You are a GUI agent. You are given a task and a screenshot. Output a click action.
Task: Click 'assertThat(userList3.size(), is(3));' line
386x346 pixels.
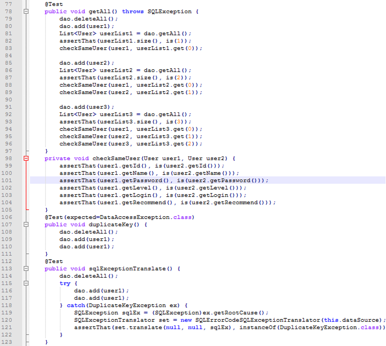[x=125, y=122]
